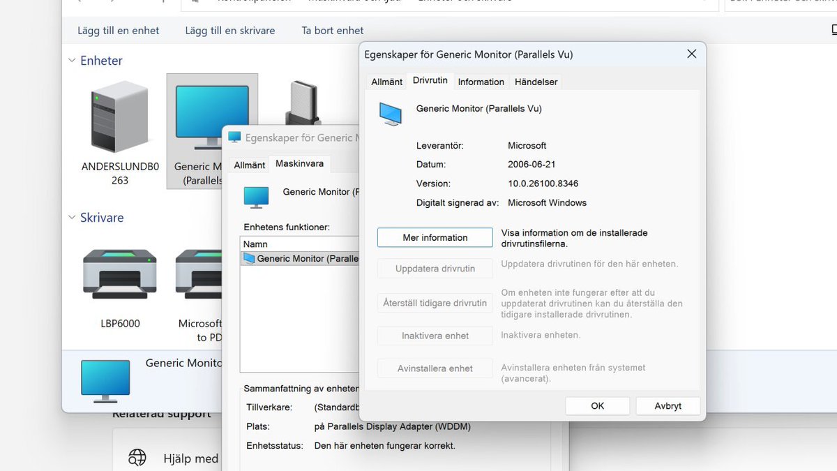Click the globe icon beside Hjälp med
This screenshot has width=837, height=471.
pos(137,458)
